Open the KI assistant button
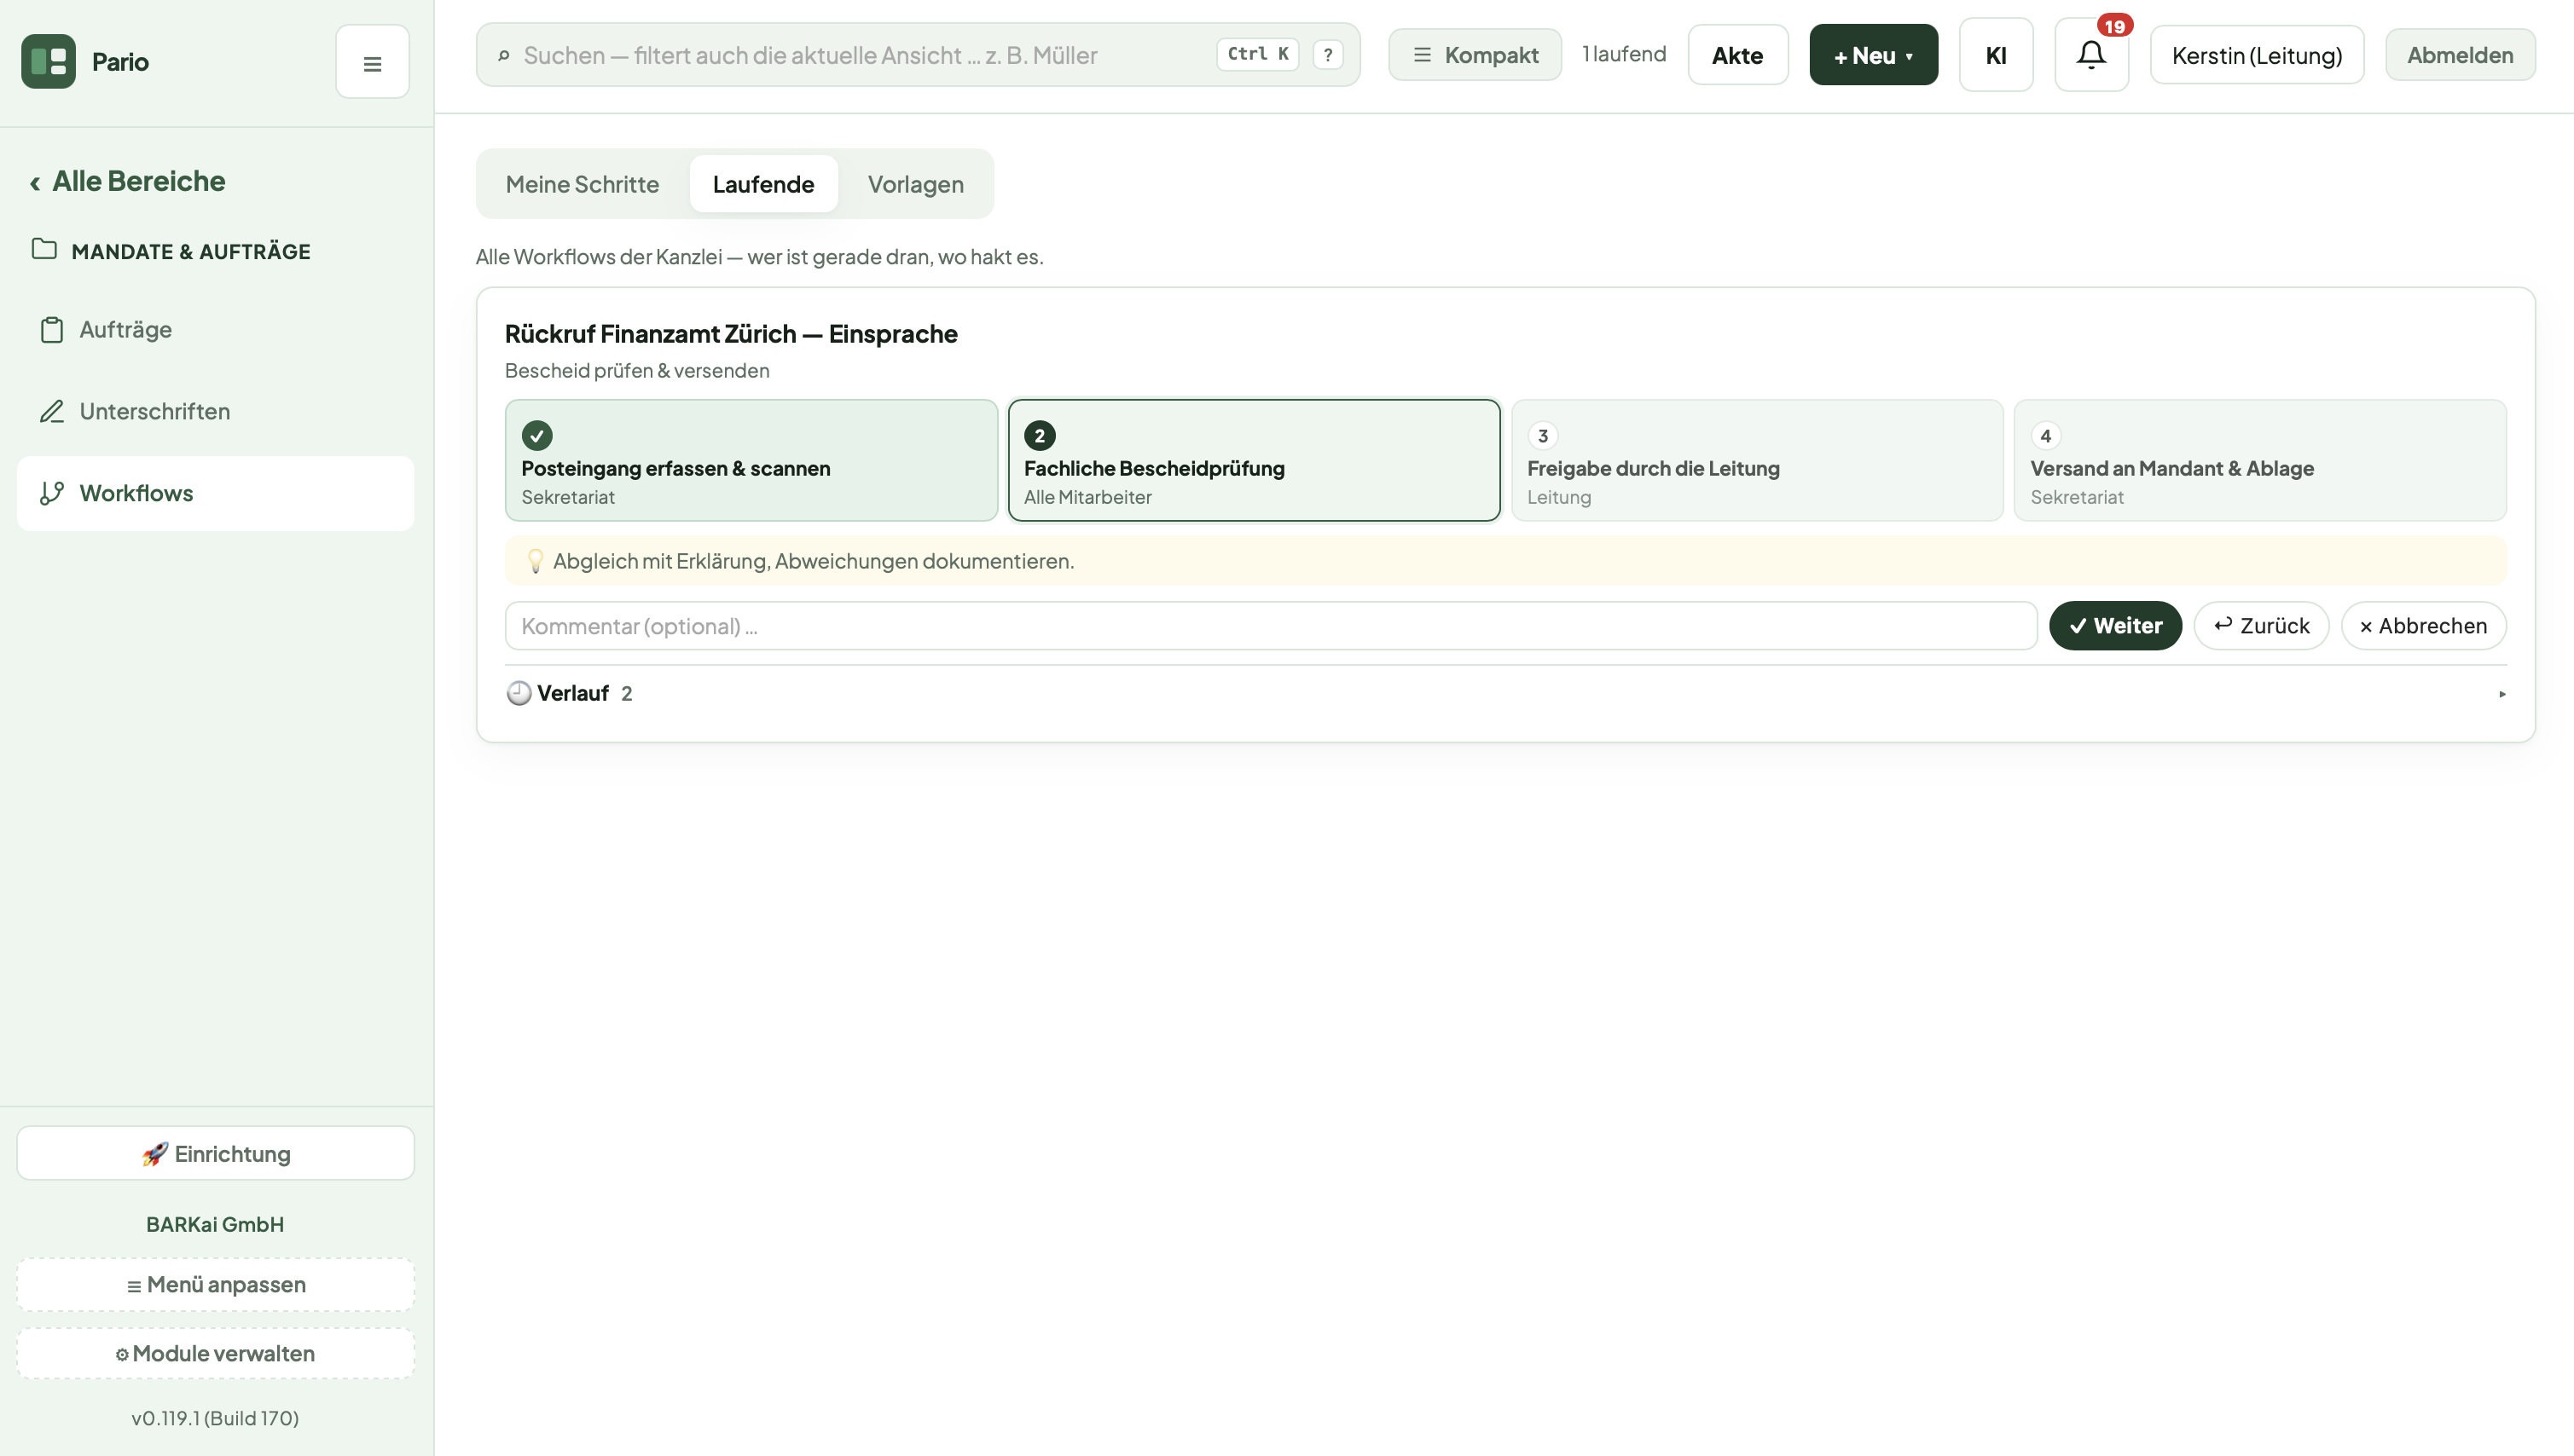 (1996, 55)
